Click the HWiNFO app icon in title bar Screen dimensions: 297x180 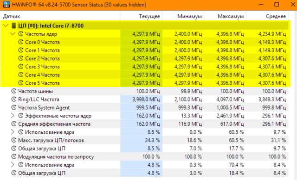(6, 4)
